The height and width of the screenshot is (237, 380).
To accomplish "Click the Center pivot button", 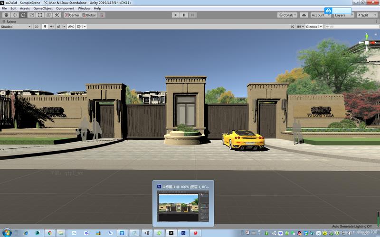I will (72, 15).
